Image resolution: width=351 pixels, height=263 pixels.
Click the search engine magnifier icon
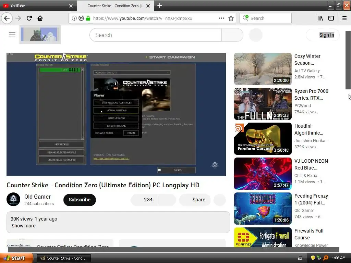[x=245, y=18]
